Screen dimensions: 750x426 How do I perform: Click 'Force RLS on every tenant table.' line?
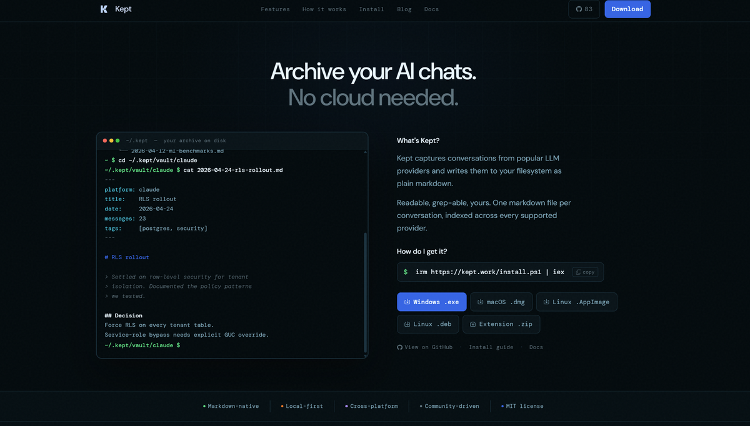[x=159, y=325]
